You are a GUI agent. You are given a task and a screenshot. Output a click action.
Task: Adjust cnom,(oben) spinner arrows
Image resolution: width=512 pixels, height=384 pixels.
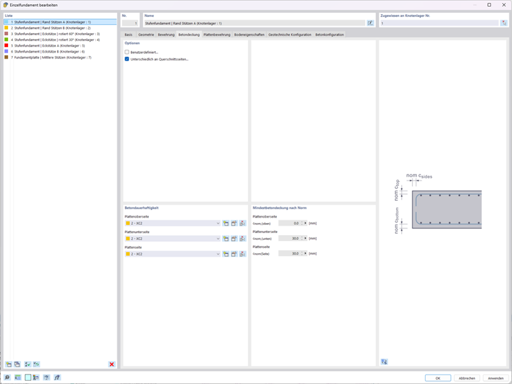(302, 224)
